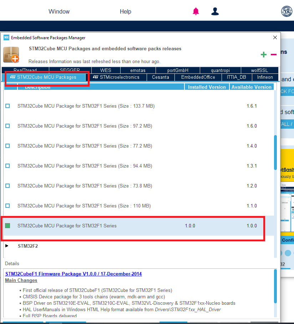This screenshot has width=294, height=324.
Task: Select the STM32F1 Series 110 MB row
Action: (139, 206)
